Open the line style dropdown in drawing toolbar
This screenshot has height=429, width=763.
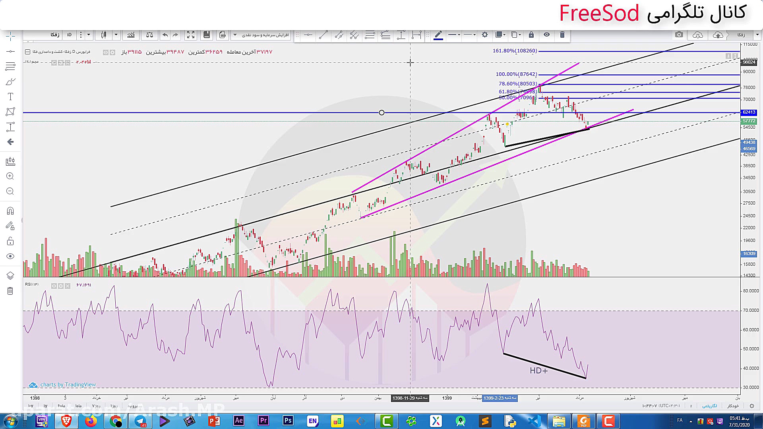[470, 35]
